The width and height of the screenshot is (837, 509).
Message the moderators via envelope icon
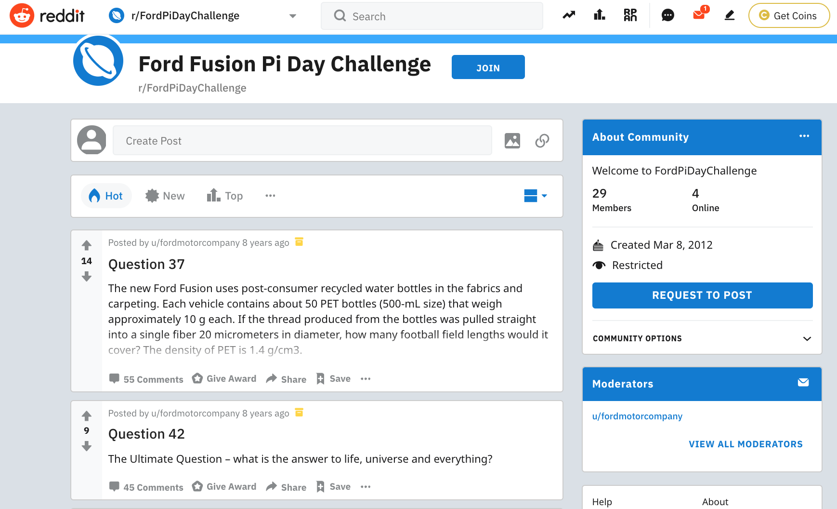tap(803, 383)
